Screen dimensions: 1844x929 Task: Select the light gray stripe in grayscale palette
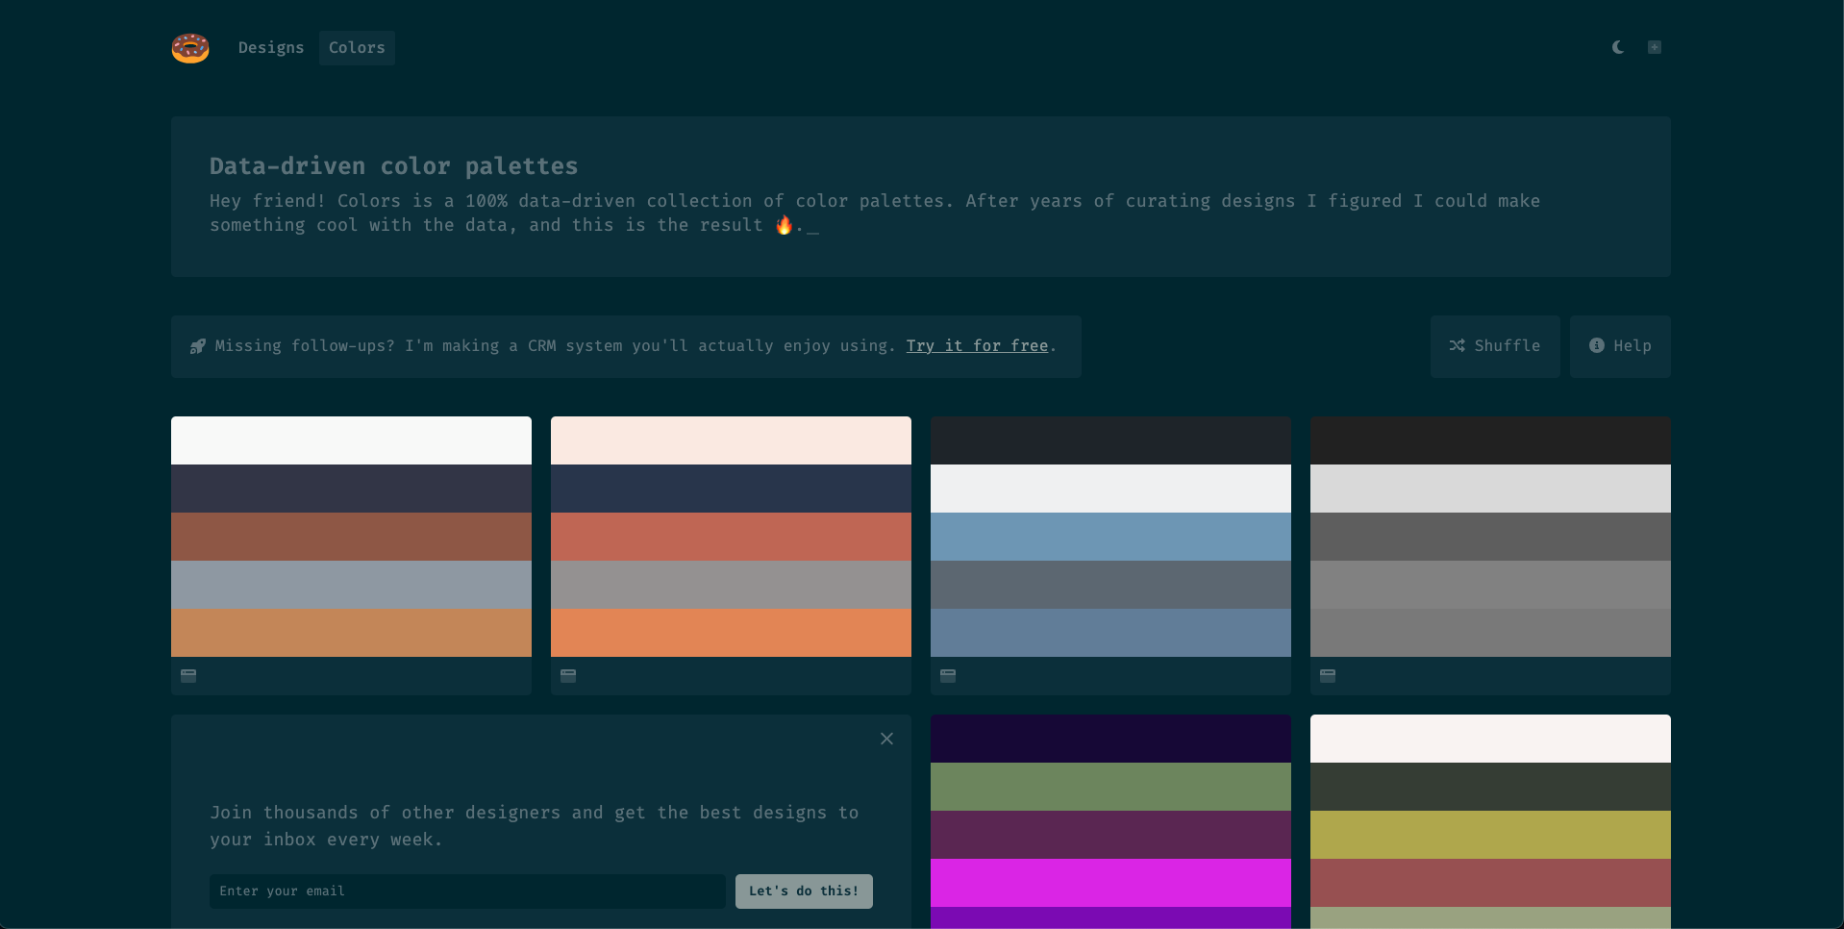coord(1490,489)
